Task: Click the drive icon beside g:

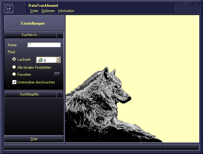Action: [x=40, y=60]
